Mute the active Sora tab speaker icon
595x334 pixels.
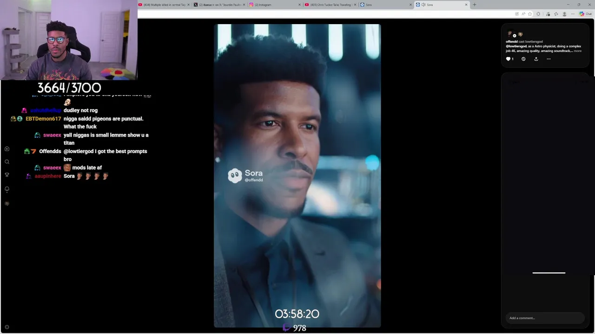tap(423, 5)
